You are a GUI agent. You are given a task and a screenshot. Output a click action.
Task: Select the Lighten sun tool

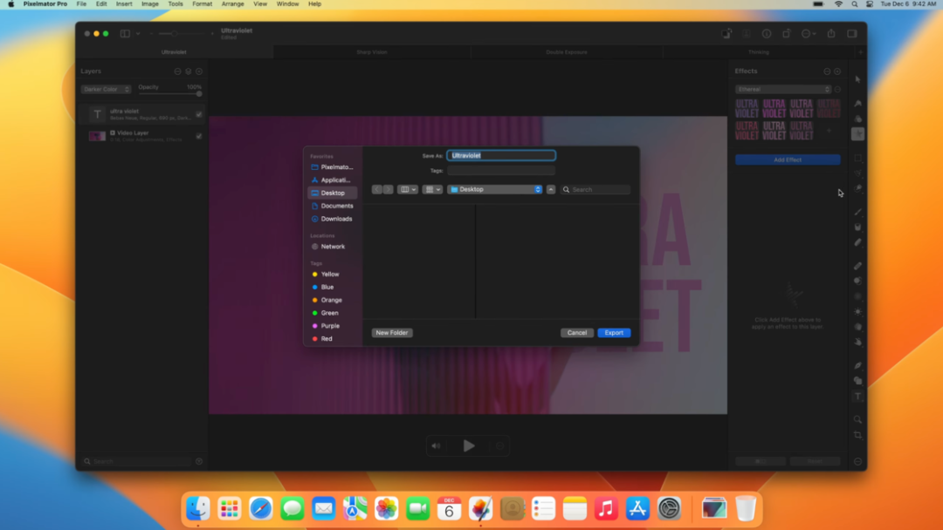tap(857, 311)
